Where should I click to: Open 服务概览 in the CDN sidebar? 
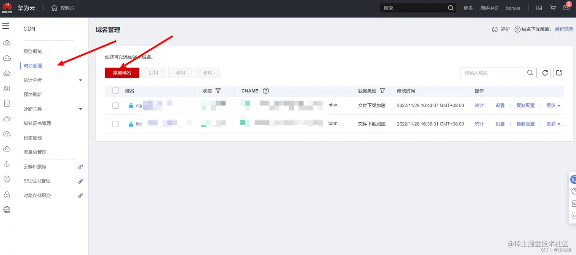coord(33,51)
